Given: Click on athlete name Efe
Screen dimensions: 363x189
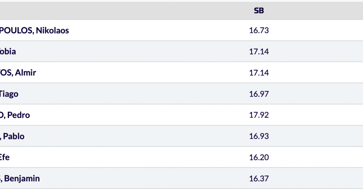Looking at the screenshot, I should click(5, 157).
